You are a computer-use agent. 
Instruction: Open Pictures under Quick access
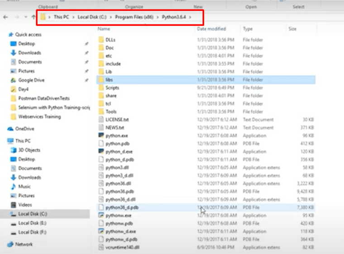coord(26,71)
